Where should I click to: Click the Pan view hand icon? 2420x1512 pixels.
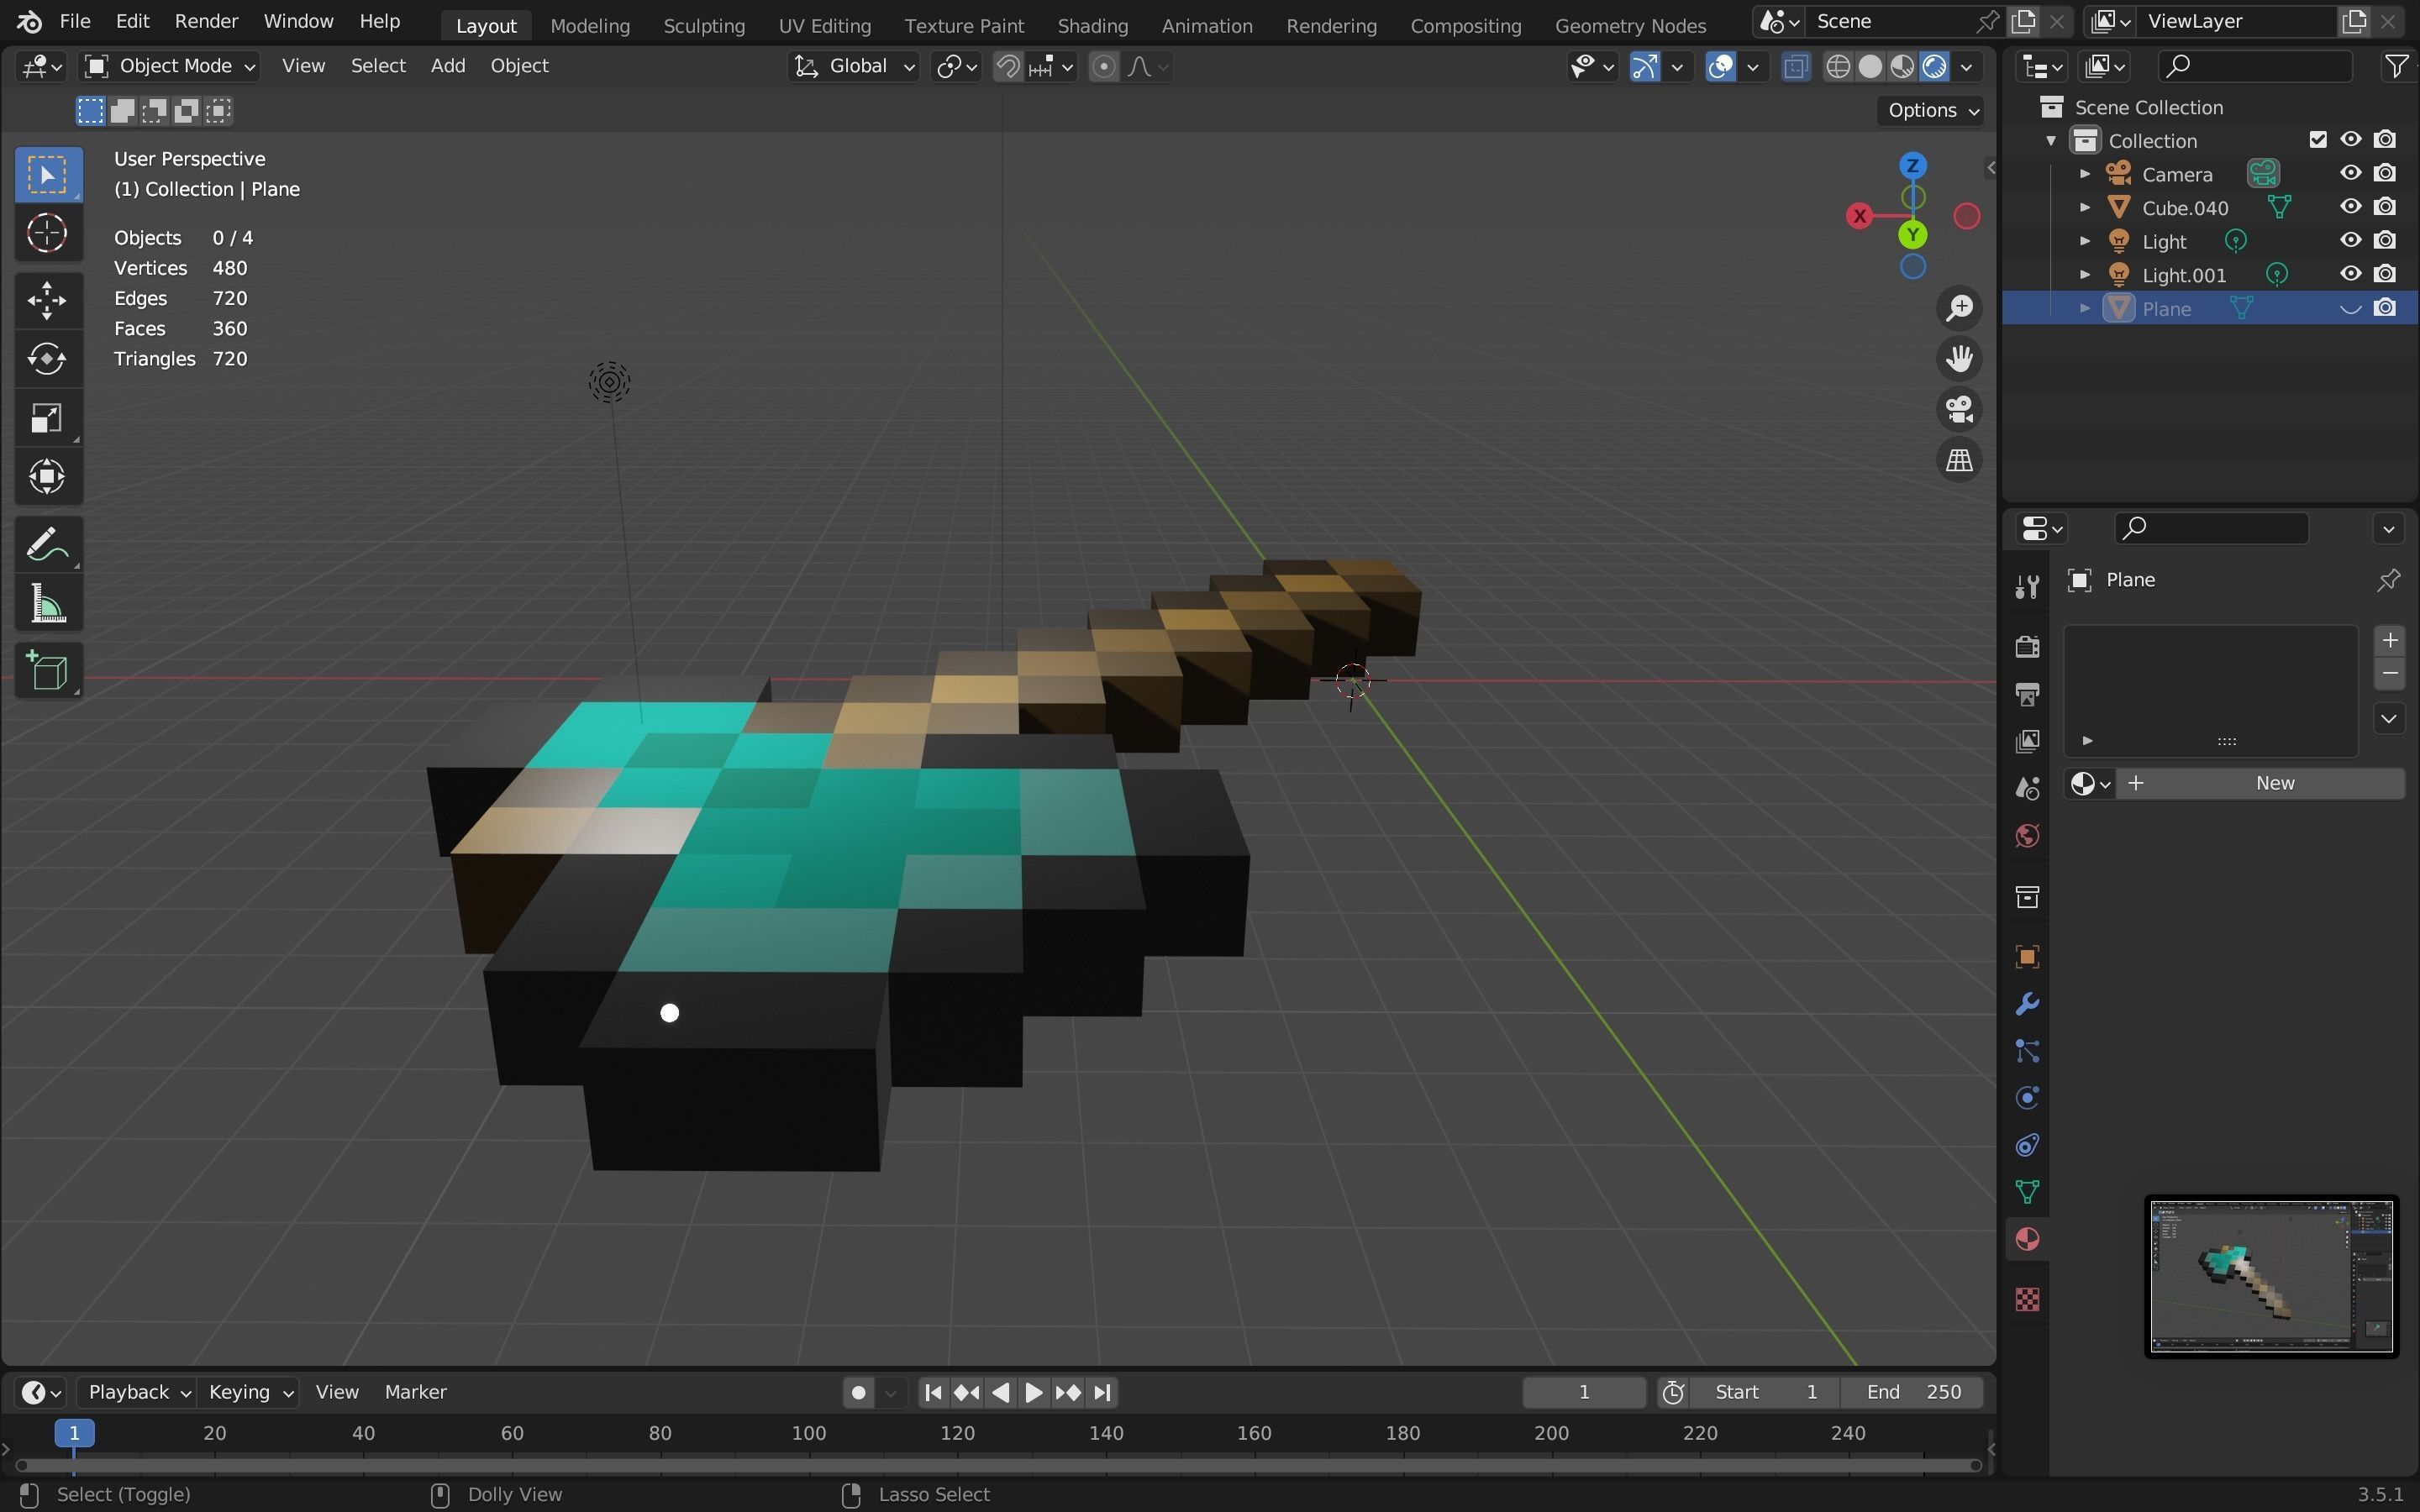tap(1959, 358)
